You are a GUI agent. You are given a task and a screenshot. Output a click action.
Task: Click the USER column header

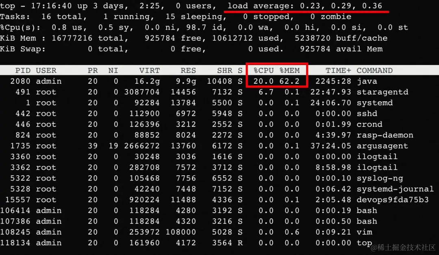click(x=46, y=70)
